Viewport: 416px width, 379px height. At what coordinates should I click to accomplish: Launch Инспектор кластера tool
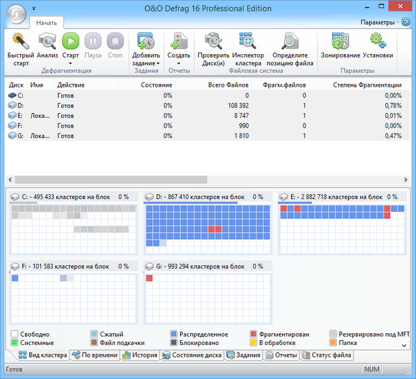248,41
